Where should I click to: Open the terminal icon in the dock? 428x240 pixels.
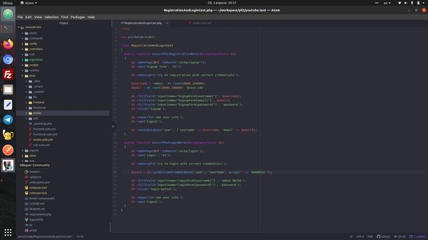coord(8,28)
